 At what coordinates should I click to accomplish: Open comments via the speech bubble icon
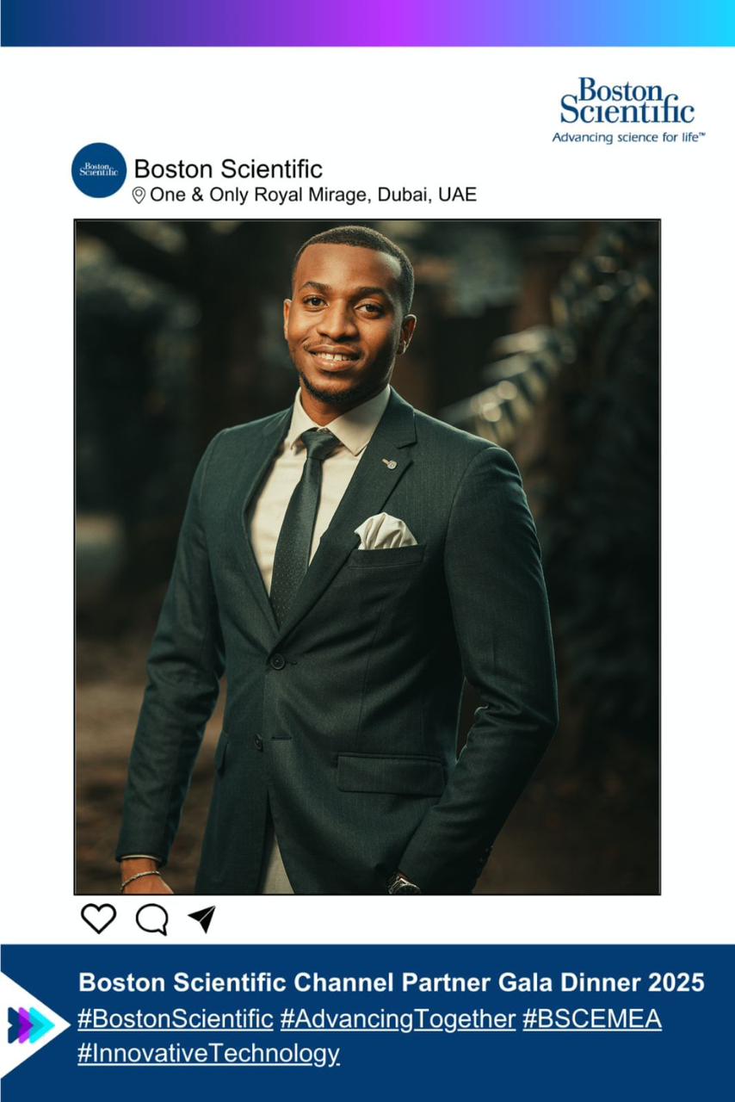(151, 919)
